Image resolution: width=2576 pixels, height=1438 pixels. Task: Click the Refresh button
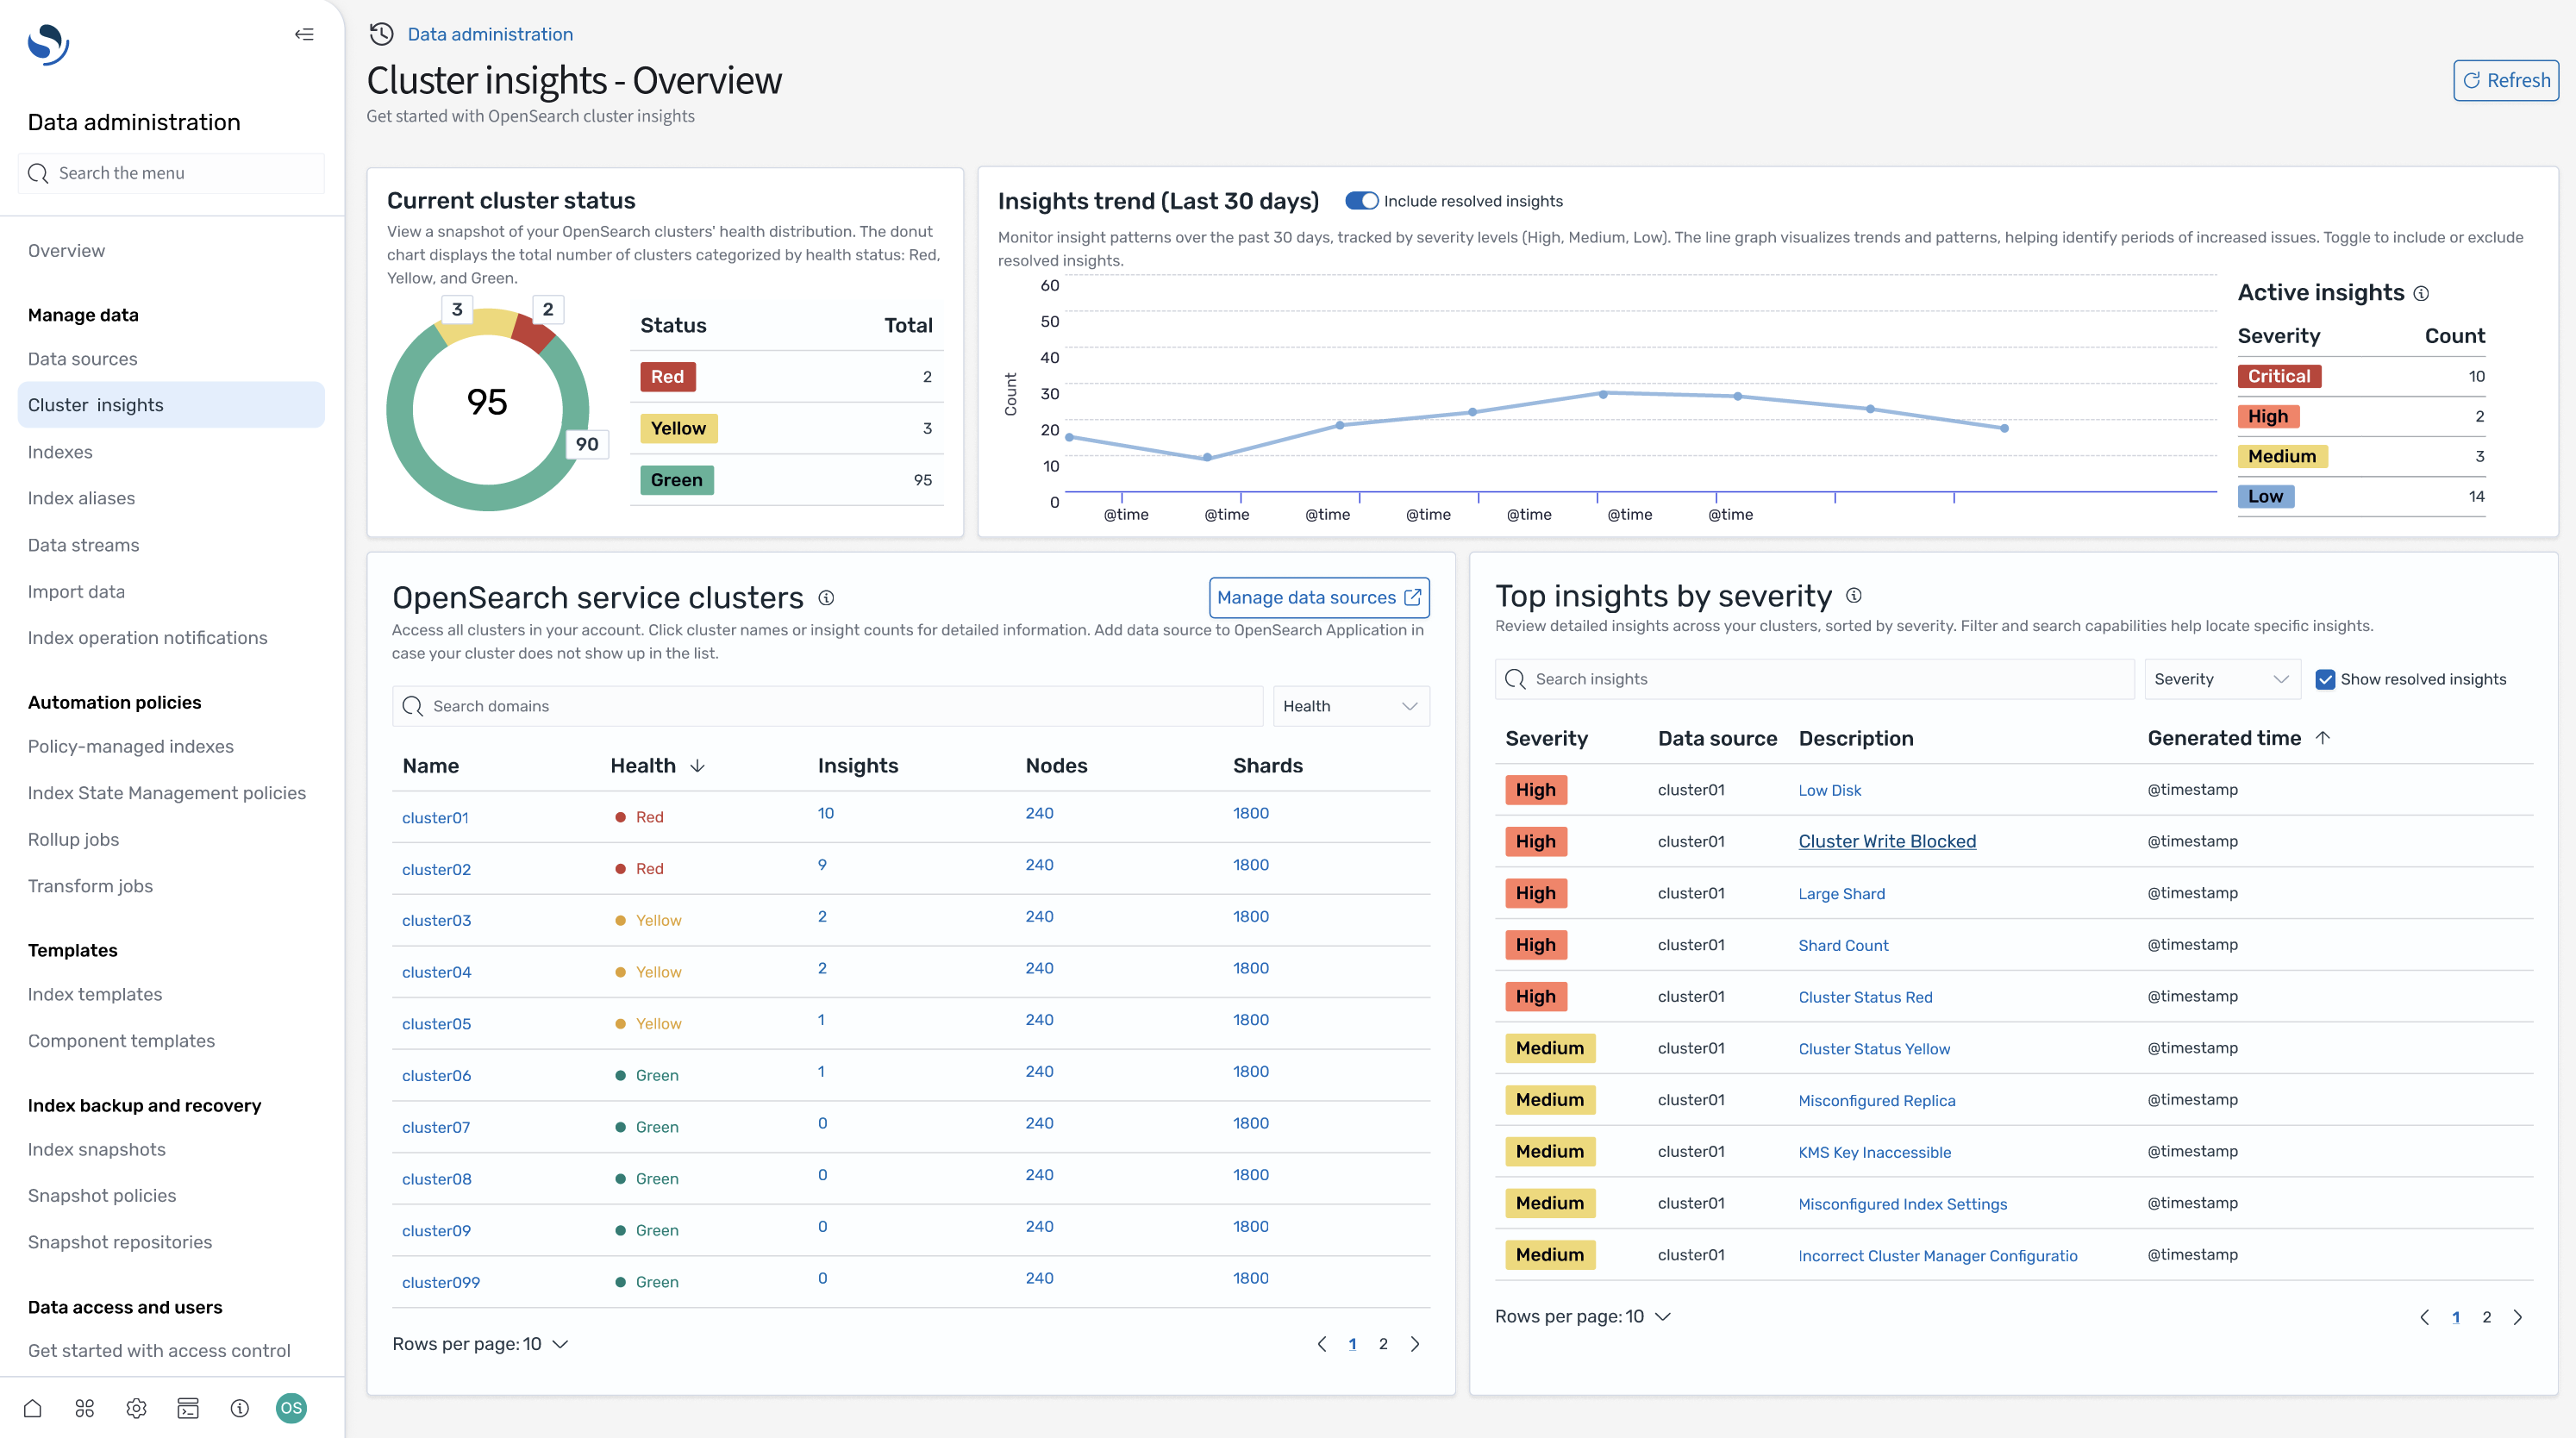(2505, 80)
